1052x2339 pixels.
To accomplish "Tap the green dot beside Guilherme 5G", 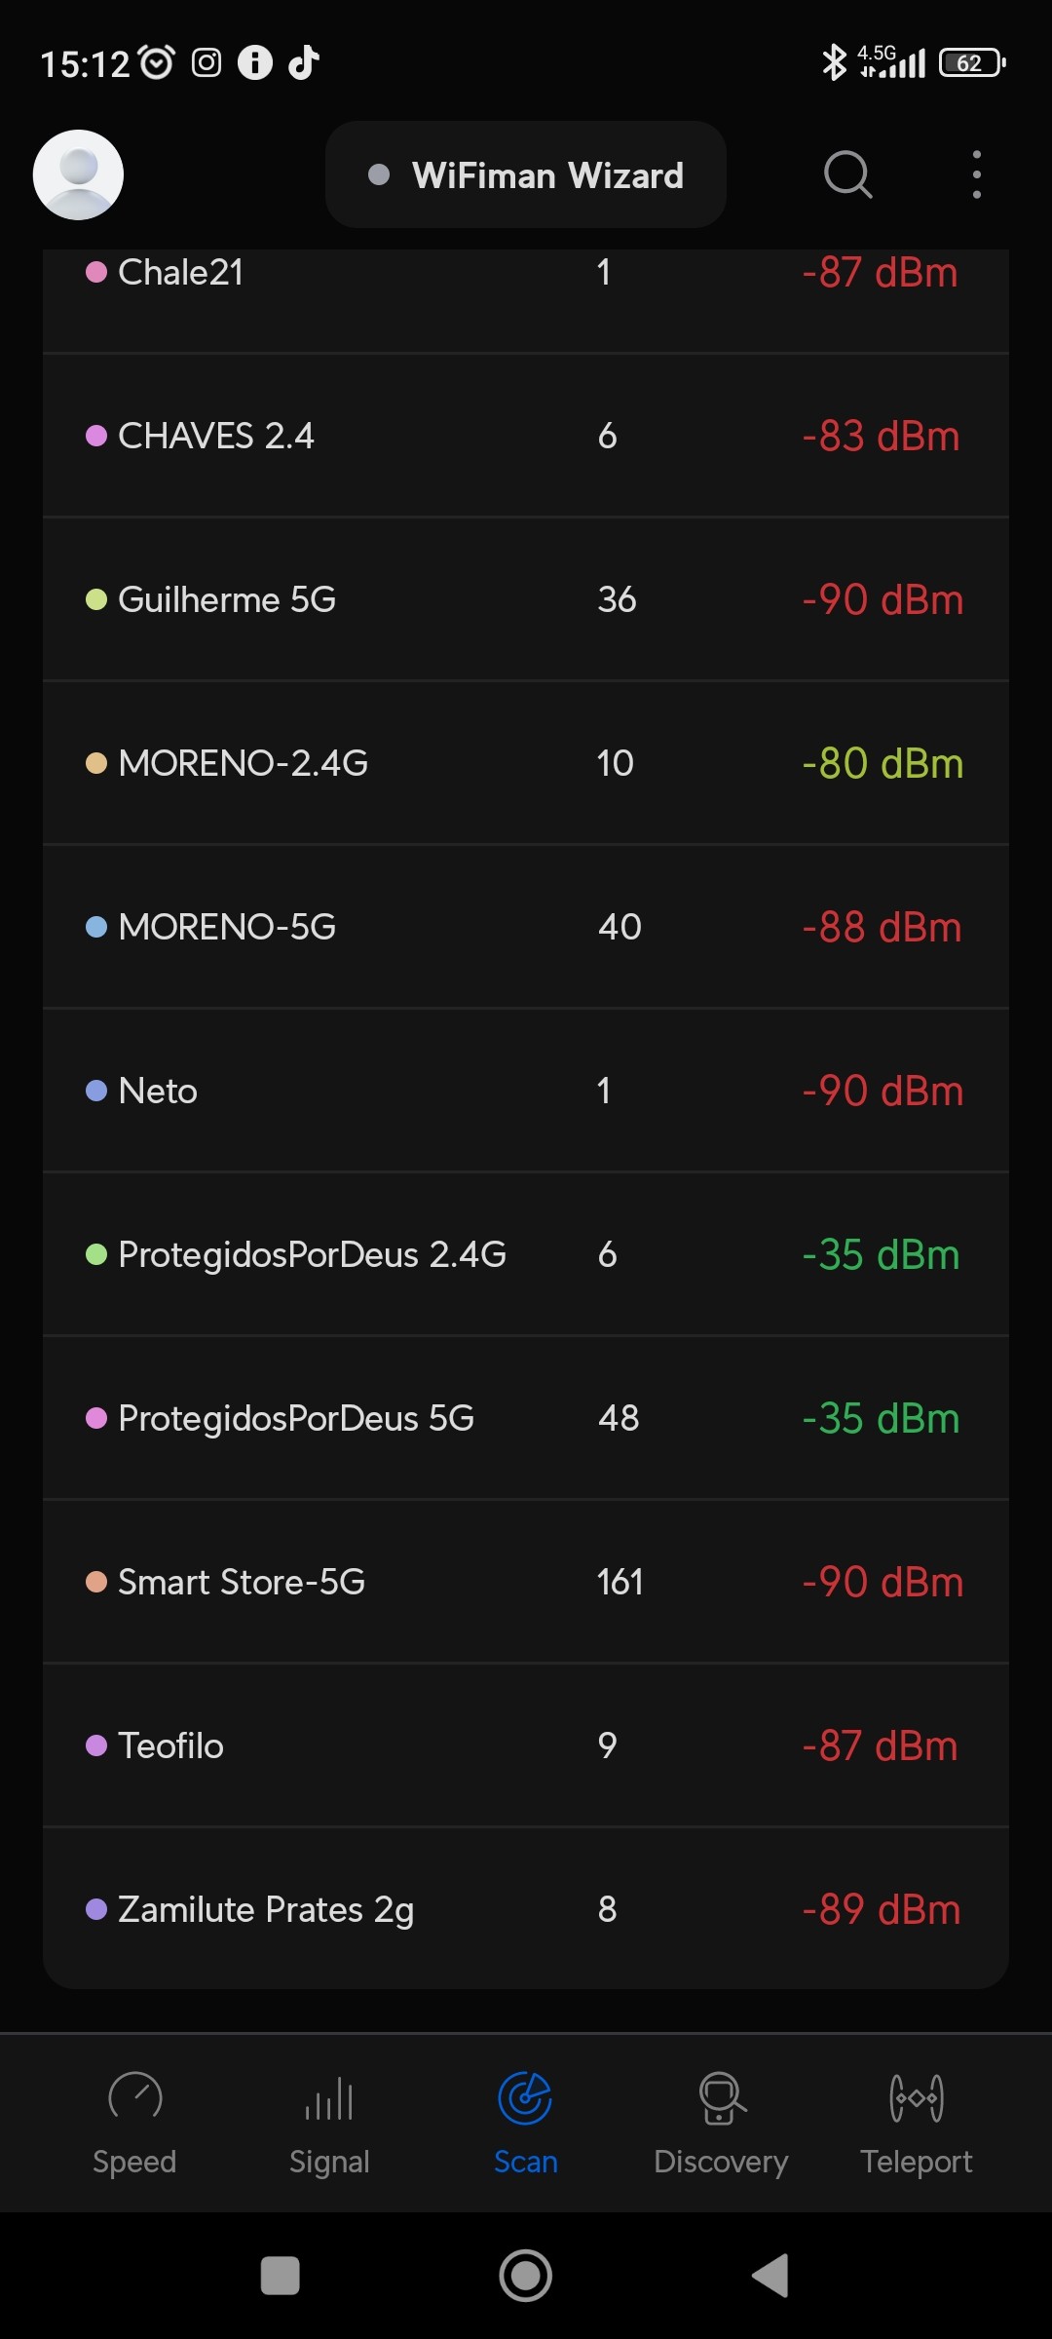I will point(96,599).
